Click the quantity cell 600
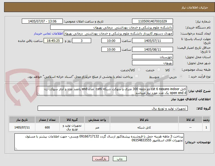This screenshot has width=215, height=166. (x=47, y=127)
